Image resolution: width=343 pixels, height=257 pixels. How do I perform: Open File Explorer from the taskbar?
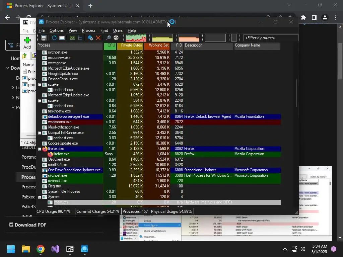coord(25,249)
